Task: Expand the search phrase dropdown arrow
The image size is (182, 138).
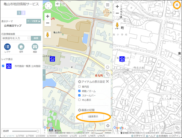Action: point(29,38)
